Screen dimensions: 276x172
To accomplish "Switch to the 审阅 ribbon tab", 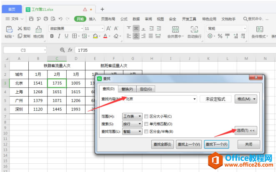I will click(148, 19).
